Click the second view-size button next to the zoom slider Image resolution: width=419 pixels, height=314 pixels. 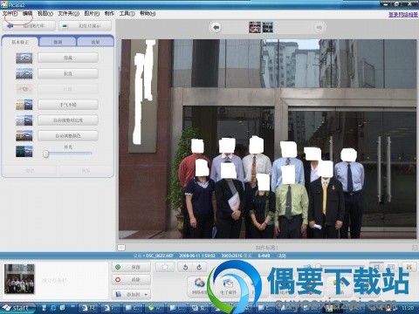point(390,266)
